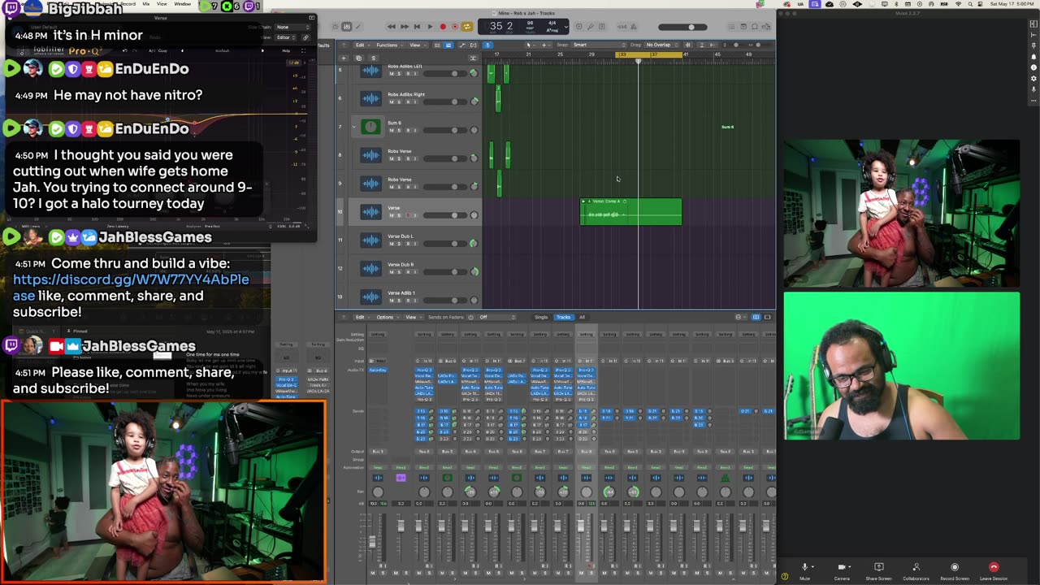Open the List Editors icon
1040x585 pixels.
(x=731, y=27)
